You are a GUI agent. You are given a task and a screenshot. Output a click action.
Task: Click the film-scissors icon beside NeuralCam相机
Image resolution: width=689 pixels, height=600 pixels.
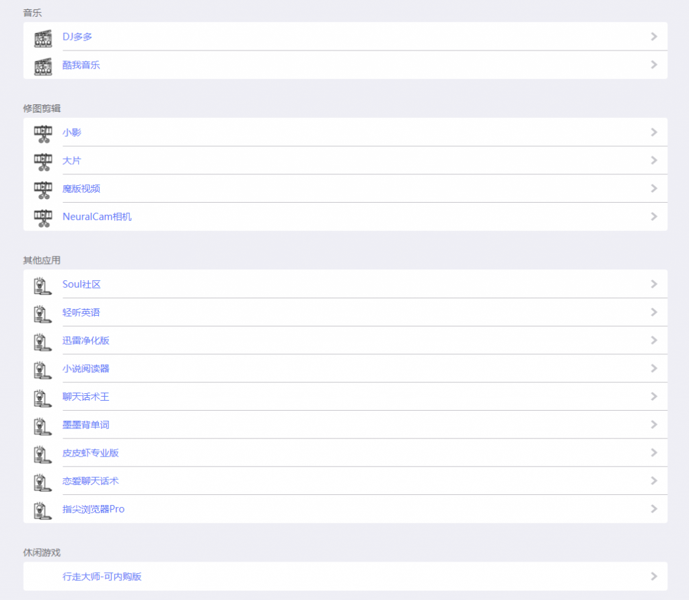tap(43, 218)
